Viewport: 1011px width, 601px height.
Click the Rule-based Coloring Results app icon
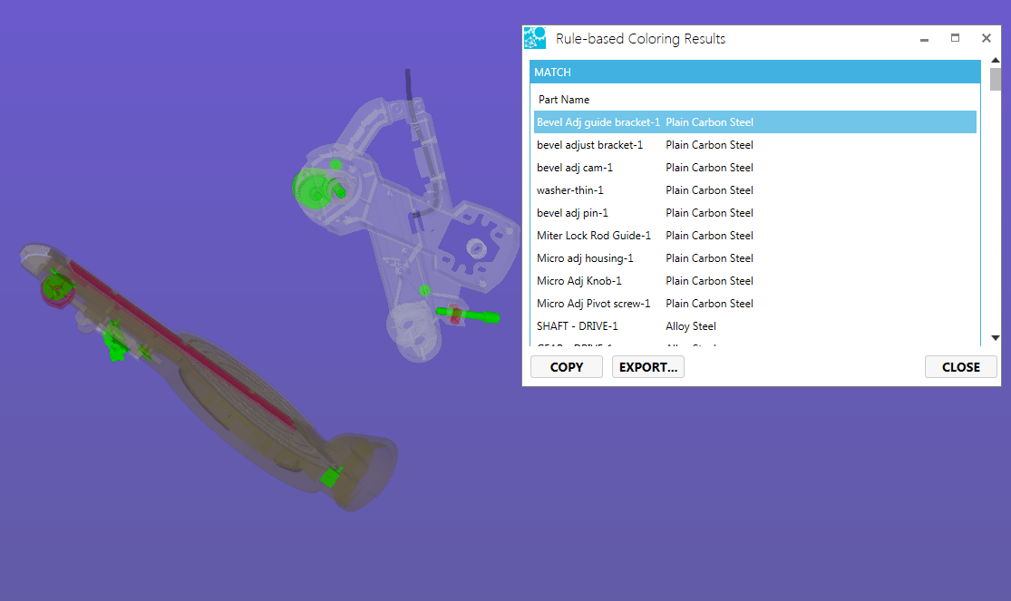[x=535, y=38]
